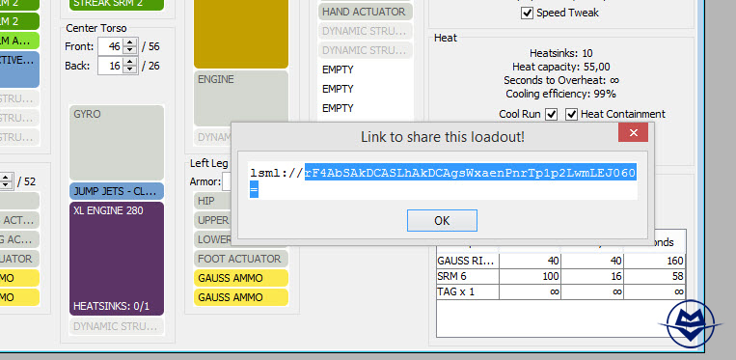
Task: Click the first EMPTY slot under Dynamic Structure
Action: point(366,69)
